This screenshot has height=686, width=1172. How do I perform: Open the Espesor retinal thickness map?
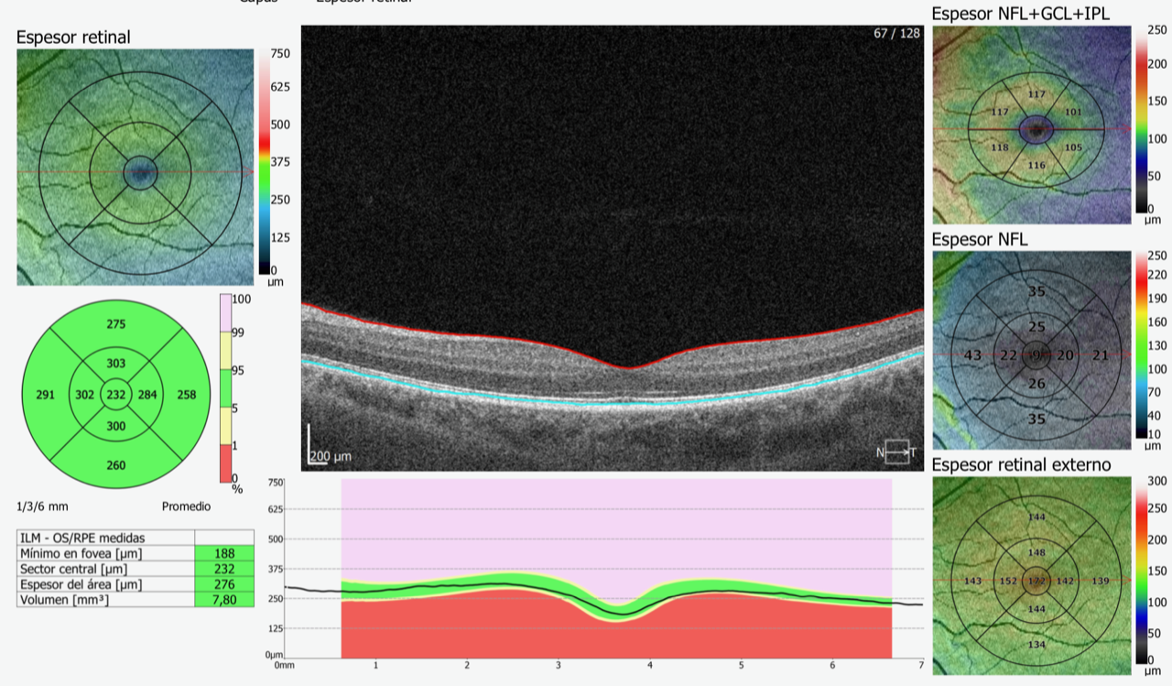[x=136, y=168]
